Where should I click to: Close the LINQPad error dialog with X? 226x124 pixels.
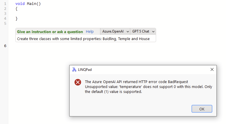212,69
